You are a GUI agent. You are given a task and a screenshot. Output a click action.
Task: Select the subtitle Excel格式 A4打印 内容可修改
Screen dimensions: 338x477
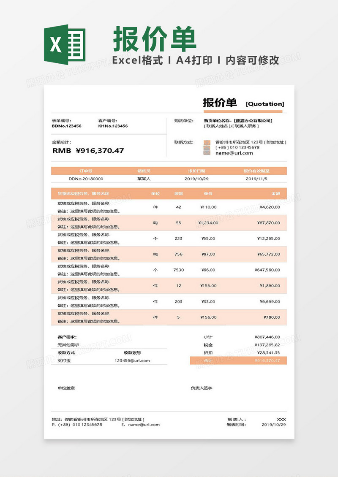click(196, 60)
